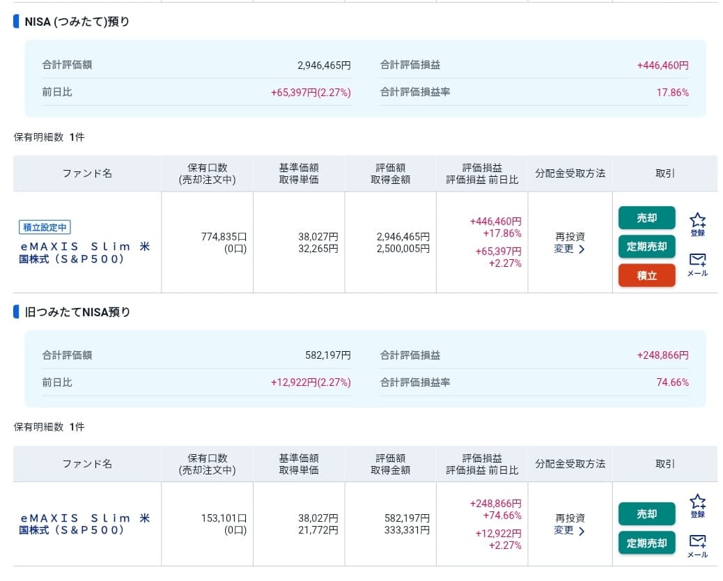Open 変更 for the NISA つみたて distribution method
The width and height of the screenshot is (723, 581).
pyautogui.click(x=569, y=249)
